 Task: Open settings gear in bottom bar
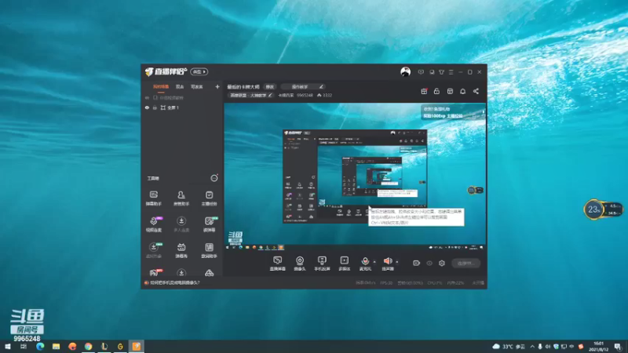coord(442,263)
